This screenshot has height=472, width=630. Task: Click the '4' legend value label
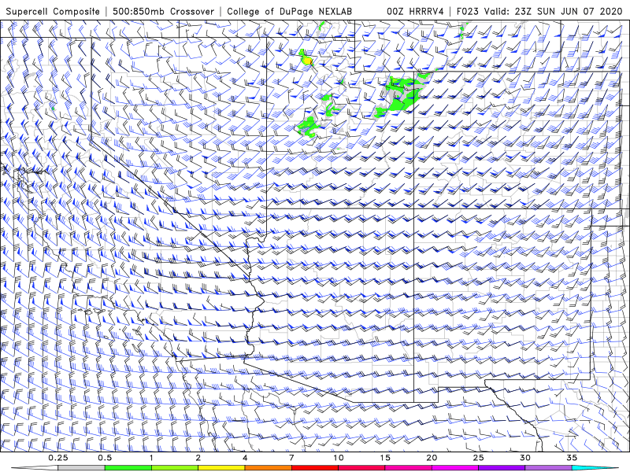click(245, 458)
